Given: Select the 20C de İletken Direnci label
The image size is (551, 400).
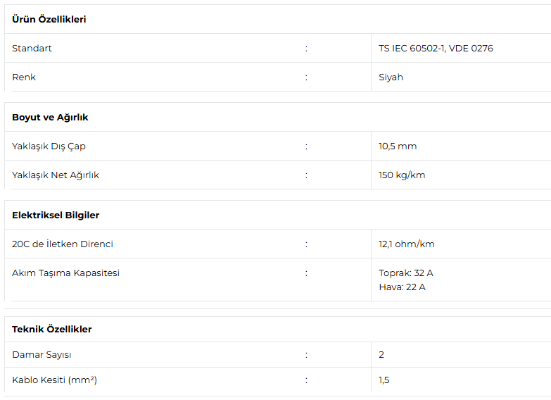Looking at the screenshot, I should tap(63, 244).
